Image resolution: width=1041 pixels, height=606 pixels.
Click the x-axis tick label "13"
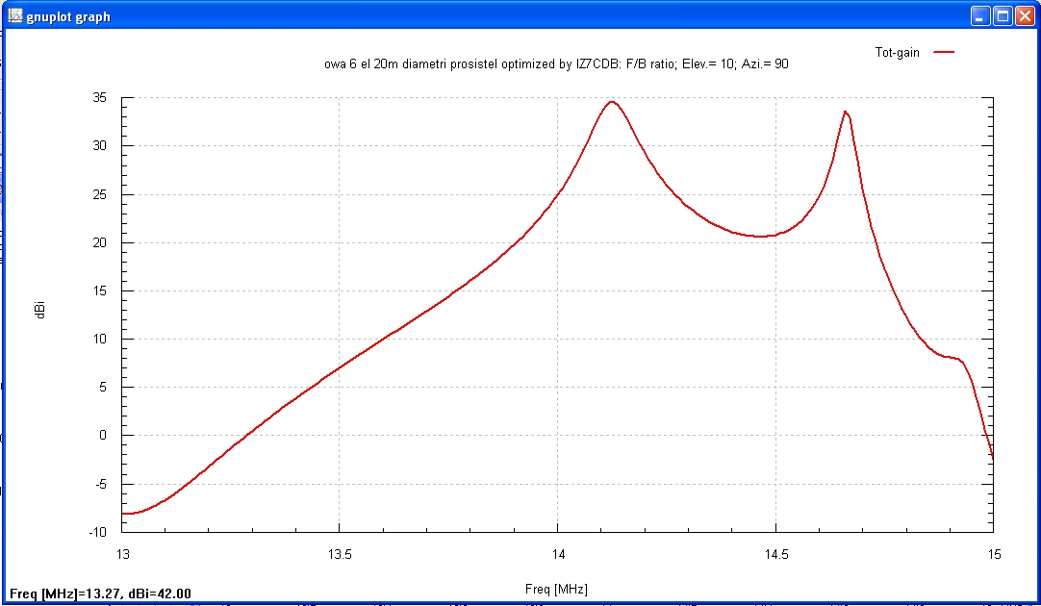click(122, 554)
